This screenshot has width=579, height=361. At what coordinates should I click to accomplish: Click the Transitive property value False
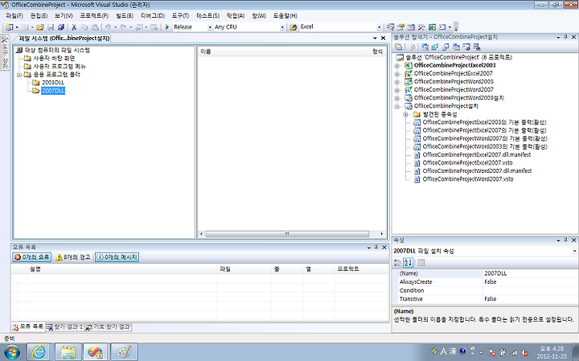[x=530, y=299]
